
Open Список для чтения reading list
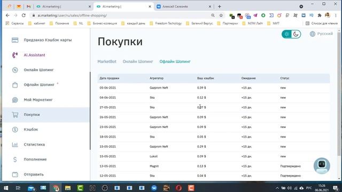coord(322,23)
